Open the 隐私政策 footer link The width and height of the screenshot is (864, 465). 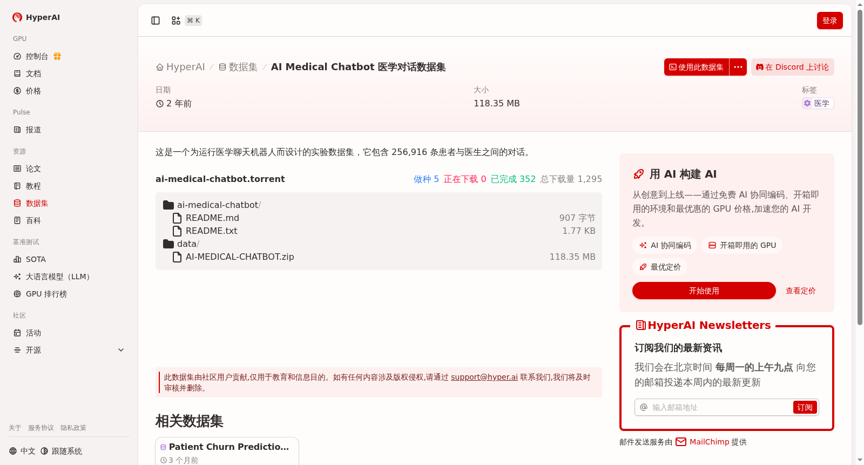tap(73, 428)
